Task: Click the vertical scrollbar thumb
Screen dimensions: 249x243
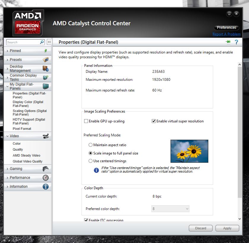Action: pos(240,132)
